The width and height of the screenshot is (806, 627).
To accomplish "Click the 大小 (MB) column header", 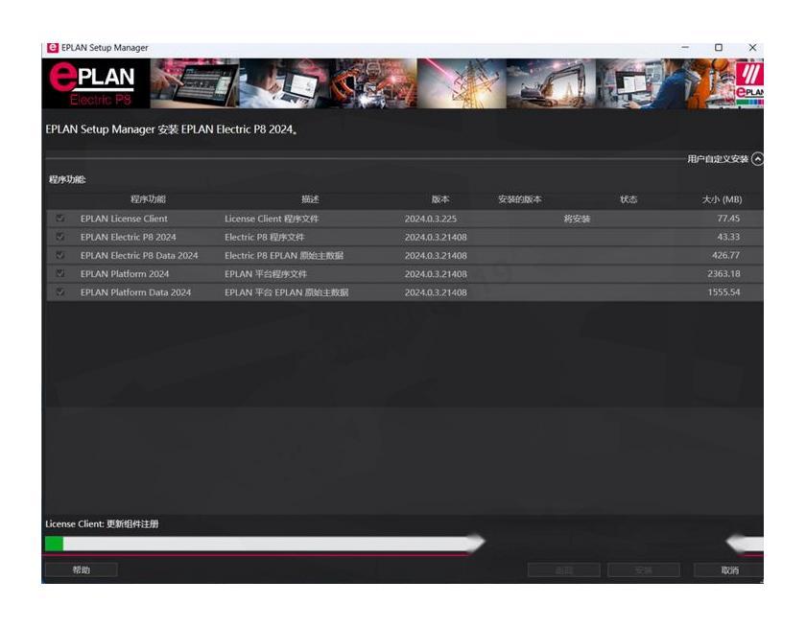I will pyautogui.click(x=722, y=199).
